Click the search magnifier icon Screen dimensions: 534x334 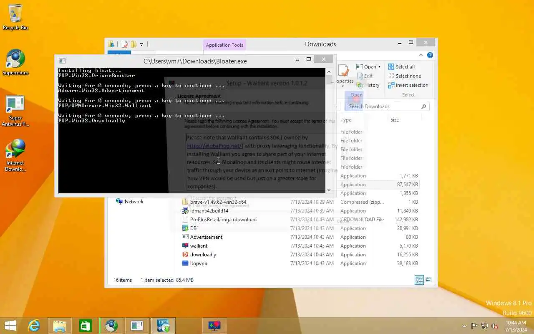click(x=424, y=106)
